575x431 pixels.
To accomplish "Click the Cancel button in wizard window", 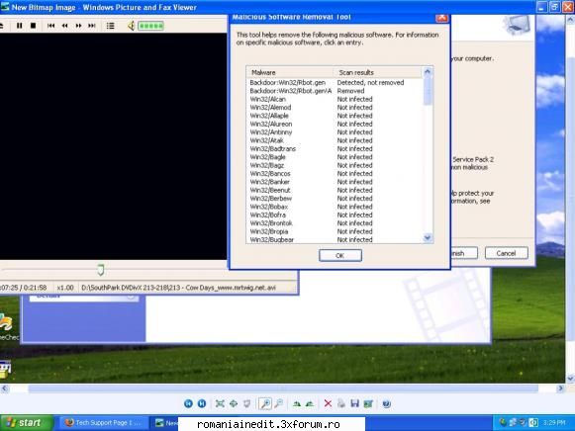I will [506, 253].
